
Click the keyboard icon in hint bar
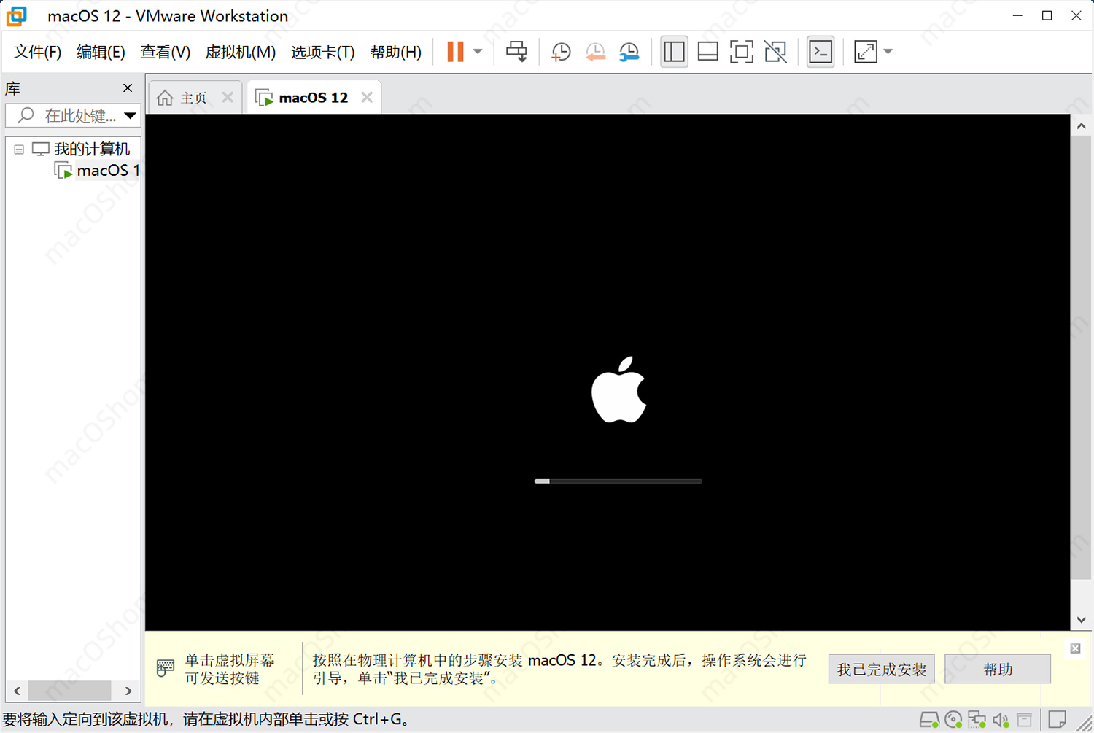coord(166,667)
